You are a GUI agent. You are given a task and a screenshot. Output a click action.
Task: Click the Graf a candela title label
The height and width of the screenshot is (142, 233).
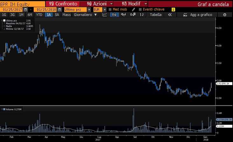213,4
